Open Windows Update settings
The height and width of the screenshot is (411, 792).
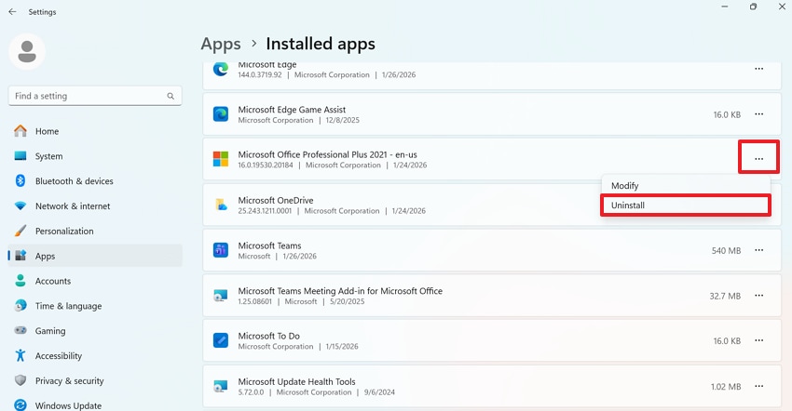coord(95,404)
